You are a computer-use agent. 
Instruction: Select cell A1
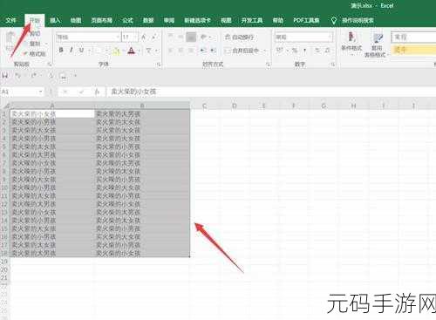coord(52,113)
